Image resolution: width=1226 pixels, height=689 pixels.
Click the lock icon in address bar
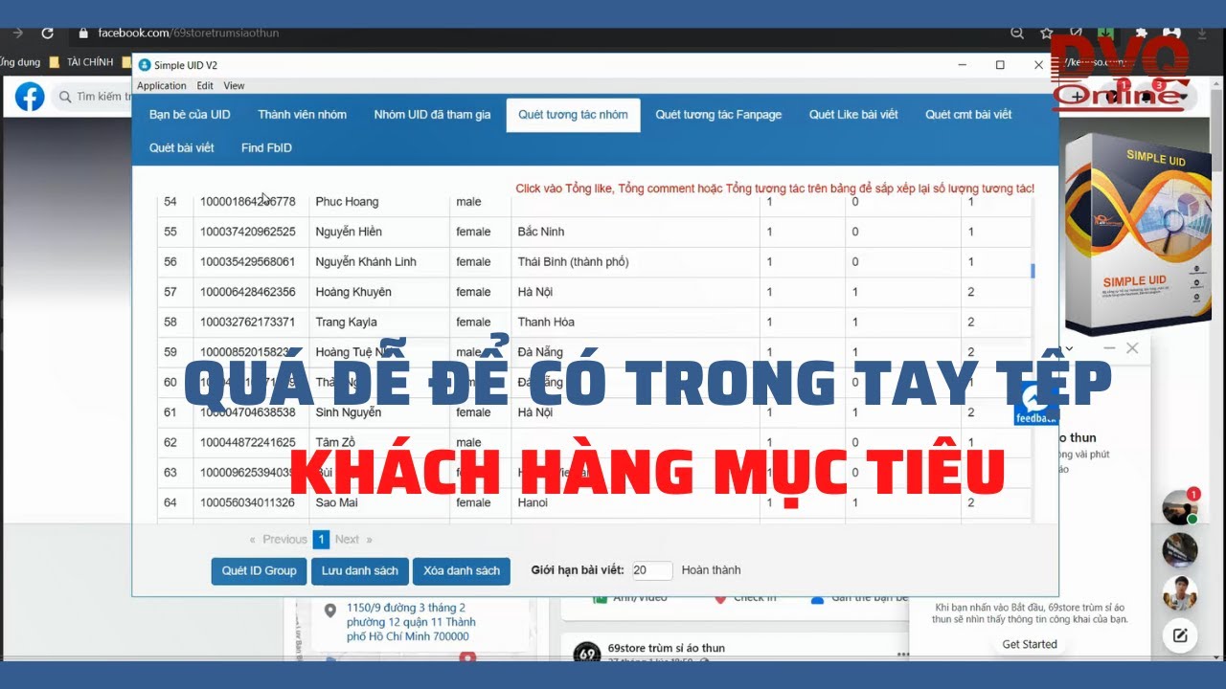83,33
